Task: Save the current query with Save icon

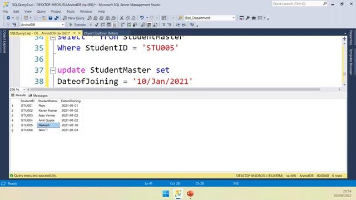Action: (51, 18)
